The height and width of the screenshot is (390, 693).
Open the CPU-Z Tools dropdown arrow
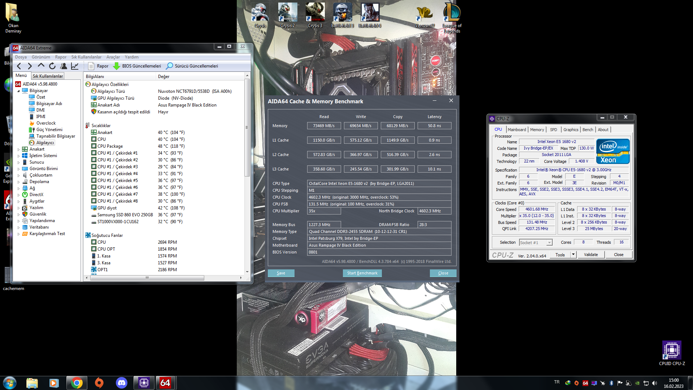point(573,255)
